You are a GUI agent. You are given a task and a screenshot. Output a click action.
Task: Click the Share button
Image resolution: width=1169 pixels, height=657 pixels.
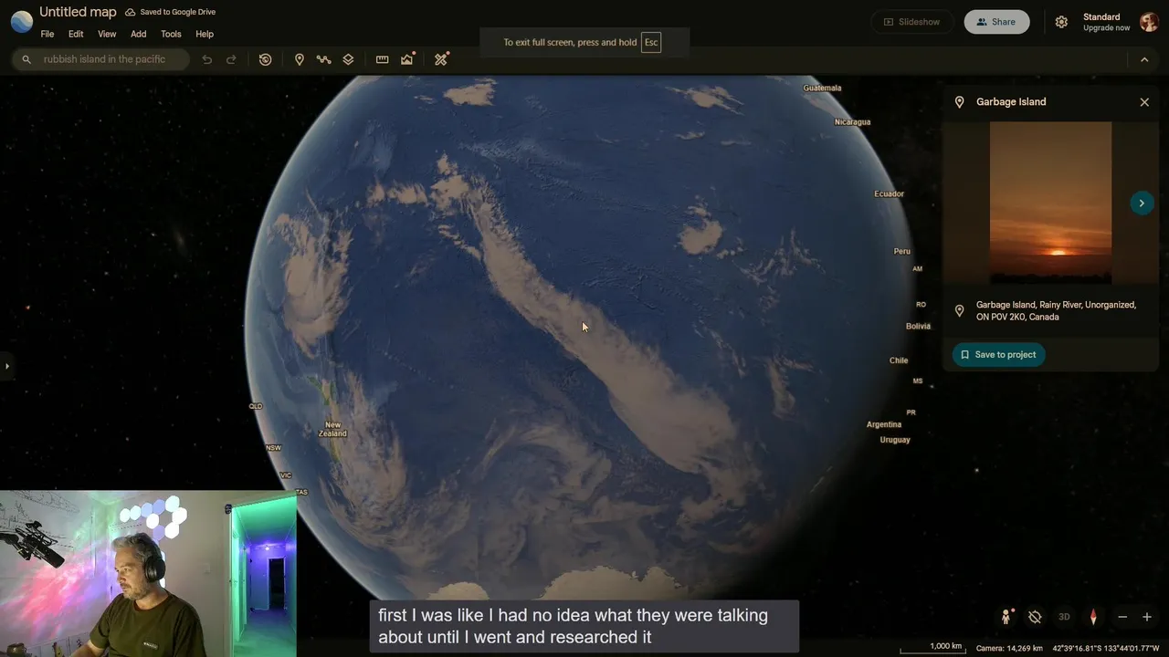click(x=996, y=22)
